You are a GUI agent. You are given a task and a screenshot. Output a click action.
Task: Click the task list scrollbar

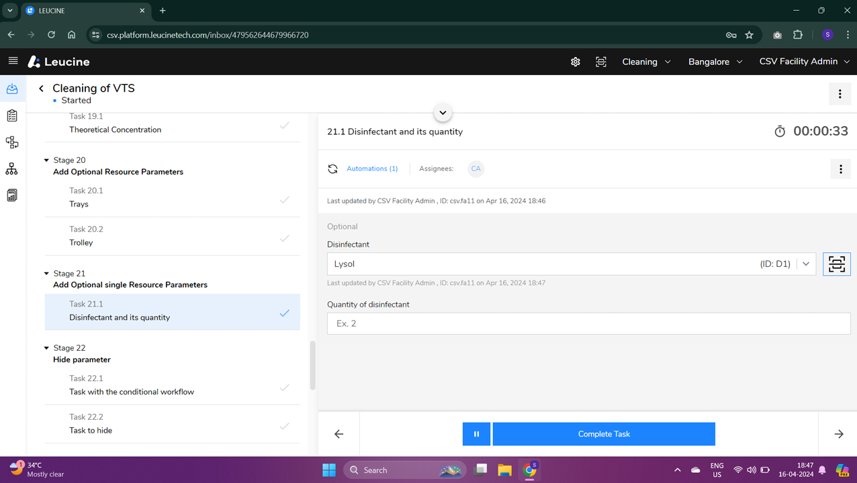point(312,366)
